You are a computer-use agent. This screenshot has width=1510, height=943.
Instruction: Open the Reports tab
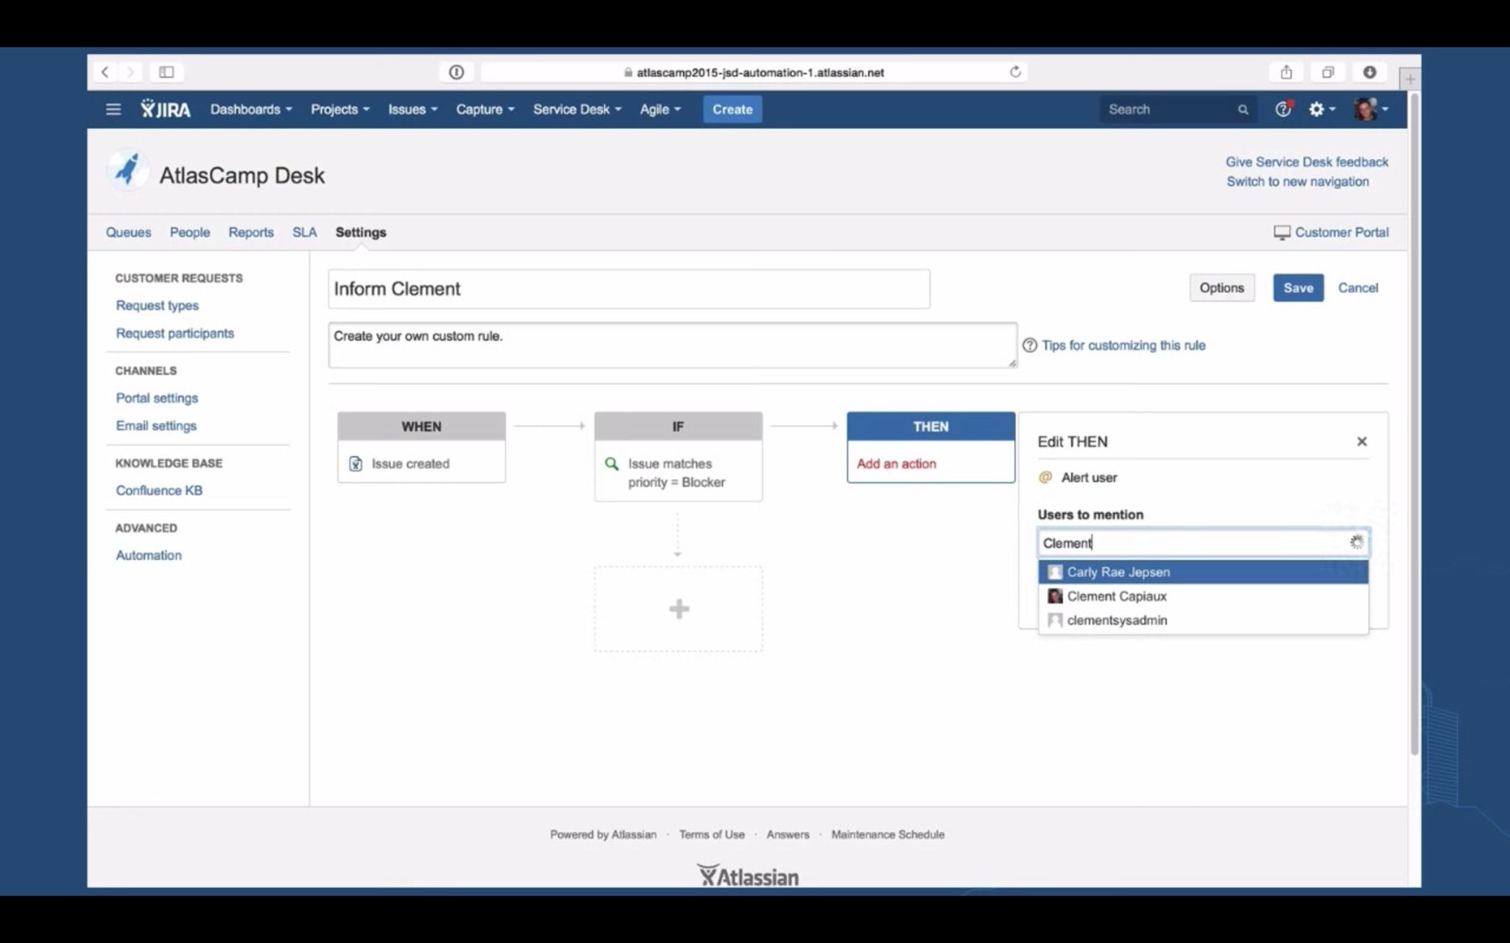click(251, 232)
